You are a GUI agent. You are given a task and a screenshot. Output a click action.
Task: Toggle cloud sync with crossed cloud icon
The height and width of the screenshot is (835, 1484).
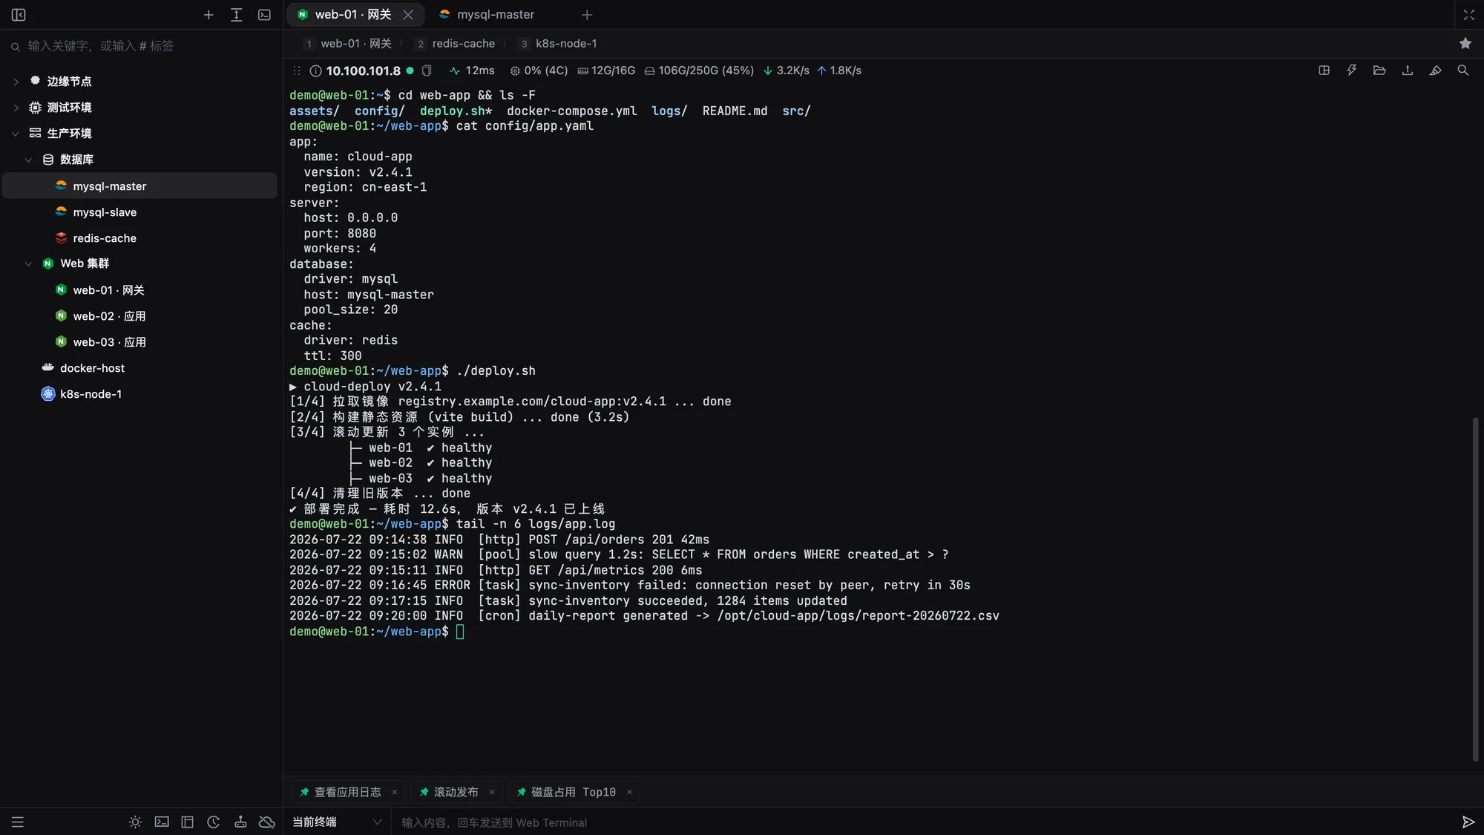[267, 822]
